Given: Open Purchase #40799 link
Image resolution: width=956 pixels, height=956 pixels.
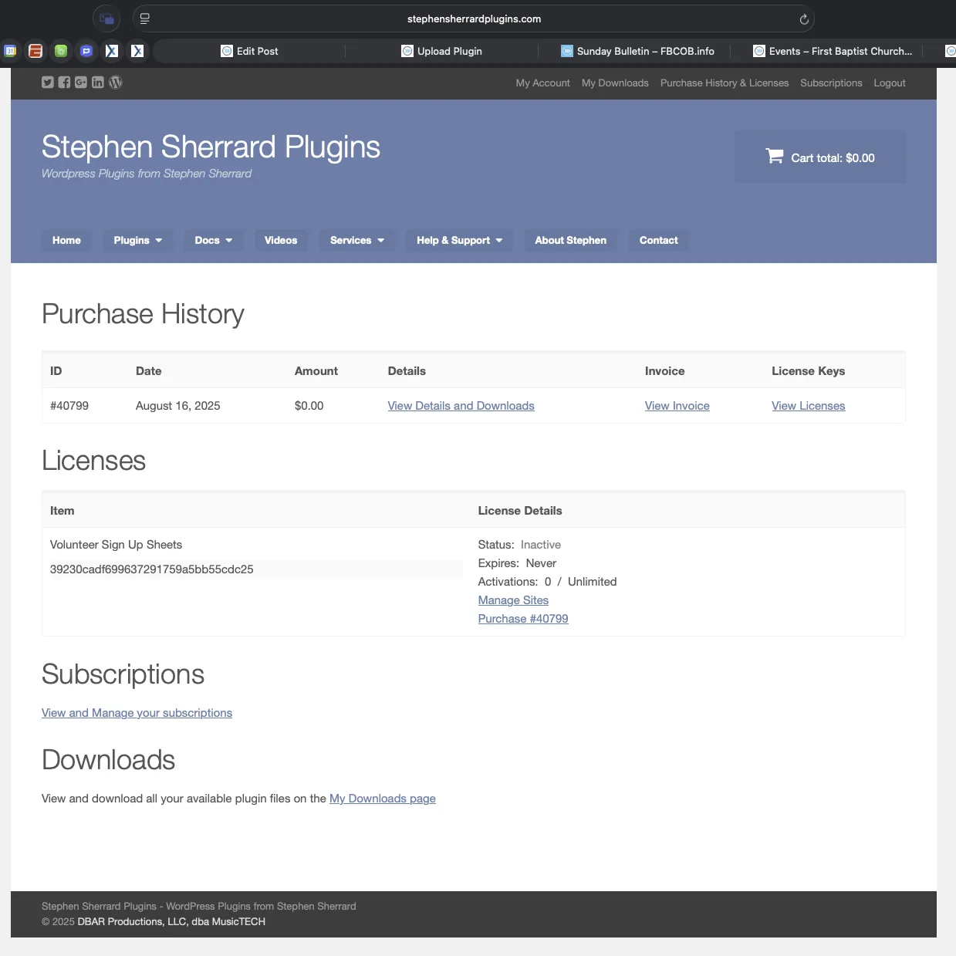Looking at the screenshot, I should pos(523,619).
